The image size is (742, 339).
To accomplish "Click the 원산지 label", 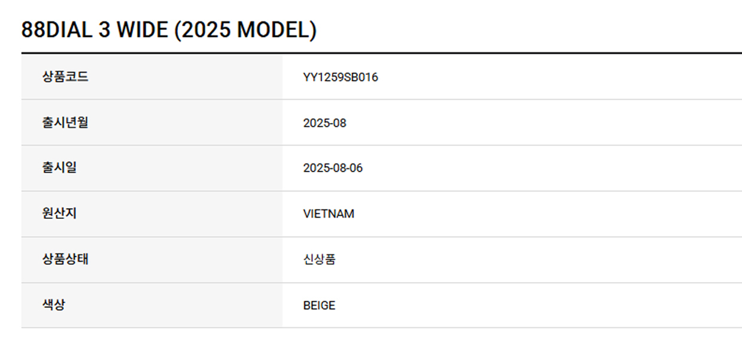I will coord(59,213).
